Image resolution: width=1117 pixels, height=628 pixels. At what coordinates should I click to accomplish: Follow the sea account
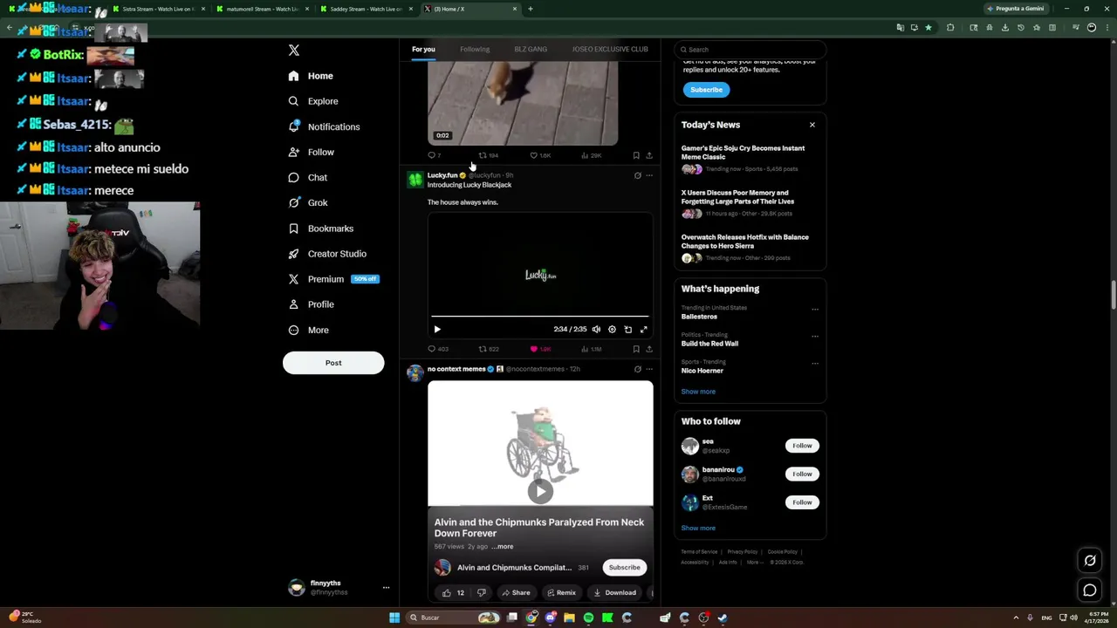tap(802, 446)
